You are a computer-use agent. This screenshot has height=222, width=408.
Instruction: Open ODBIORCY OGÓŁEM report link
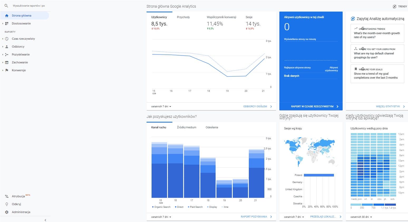click(255, 107)
